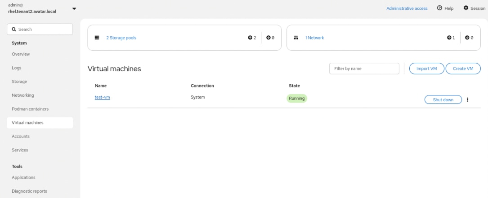Click the Import VM button
488x198 pixels.
[427, 69]
